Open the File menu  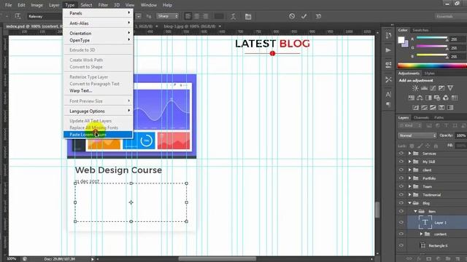click(8, 5)
